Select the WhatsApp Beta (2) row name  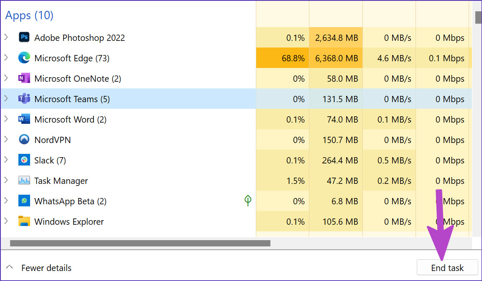(x=70, y=201)
